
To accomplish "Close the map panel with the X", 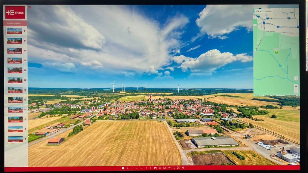I will point(297,6).
